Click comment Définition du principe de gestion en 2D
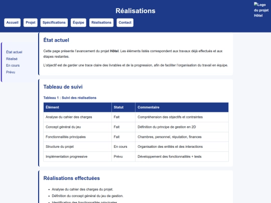This screenshot has width=271, height=203. click(x=182, y=127)
